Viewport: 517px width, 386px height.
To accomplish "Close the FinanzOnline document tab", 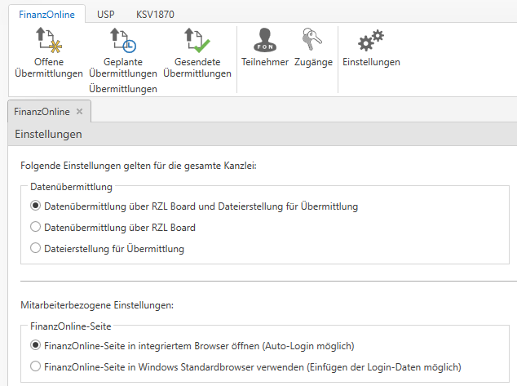I will pyautogui.click(x=79, y=112).
